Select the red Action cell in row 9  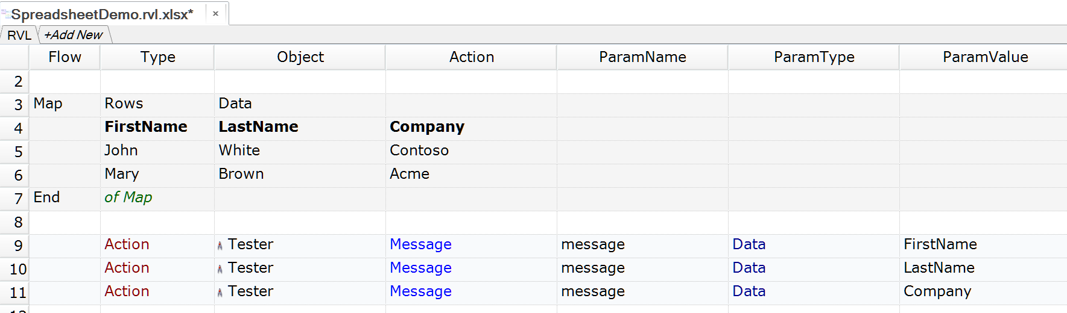click(x=127, y=244)
